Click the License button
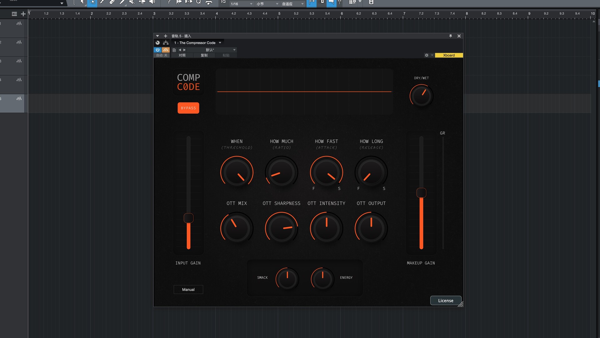The width and height of the screenshot is (600, 338). click(446, 300)
